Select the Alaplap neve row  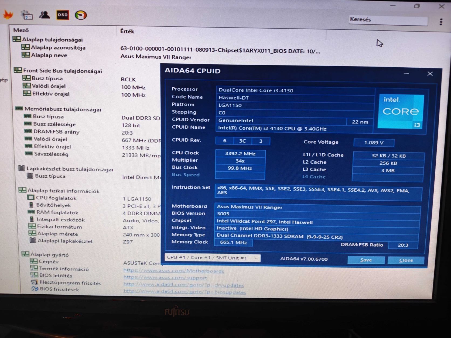(x=45, y=55)
